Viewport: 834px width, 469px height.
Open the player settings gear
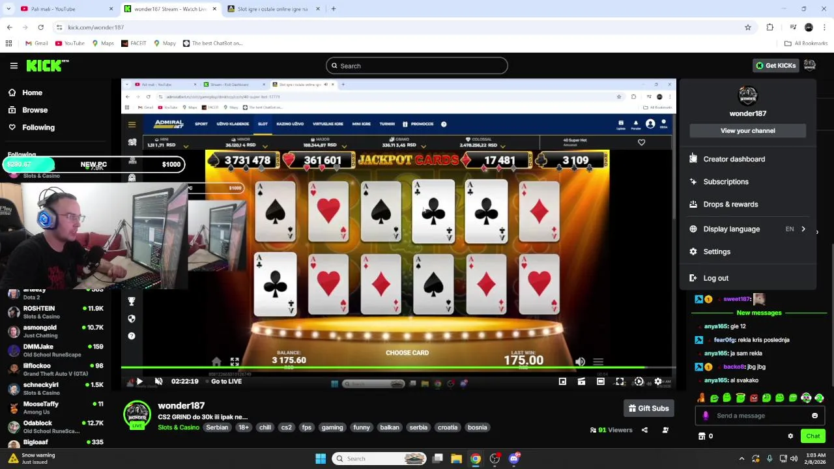point(658,382)
